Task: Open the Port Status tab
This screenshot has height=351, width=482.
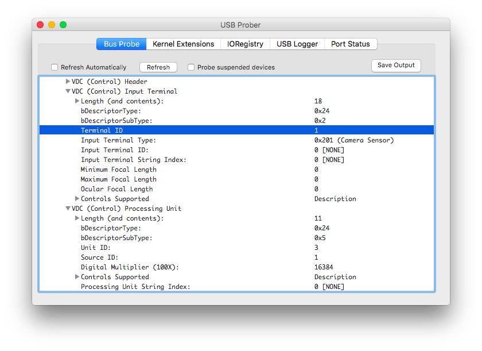Action: click(x=351, y=44)
